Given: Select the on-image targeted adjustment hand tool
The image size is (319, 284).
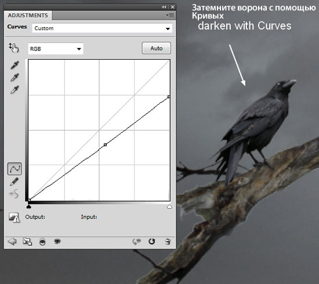Looking at the screenshot, I should point(14,48).
